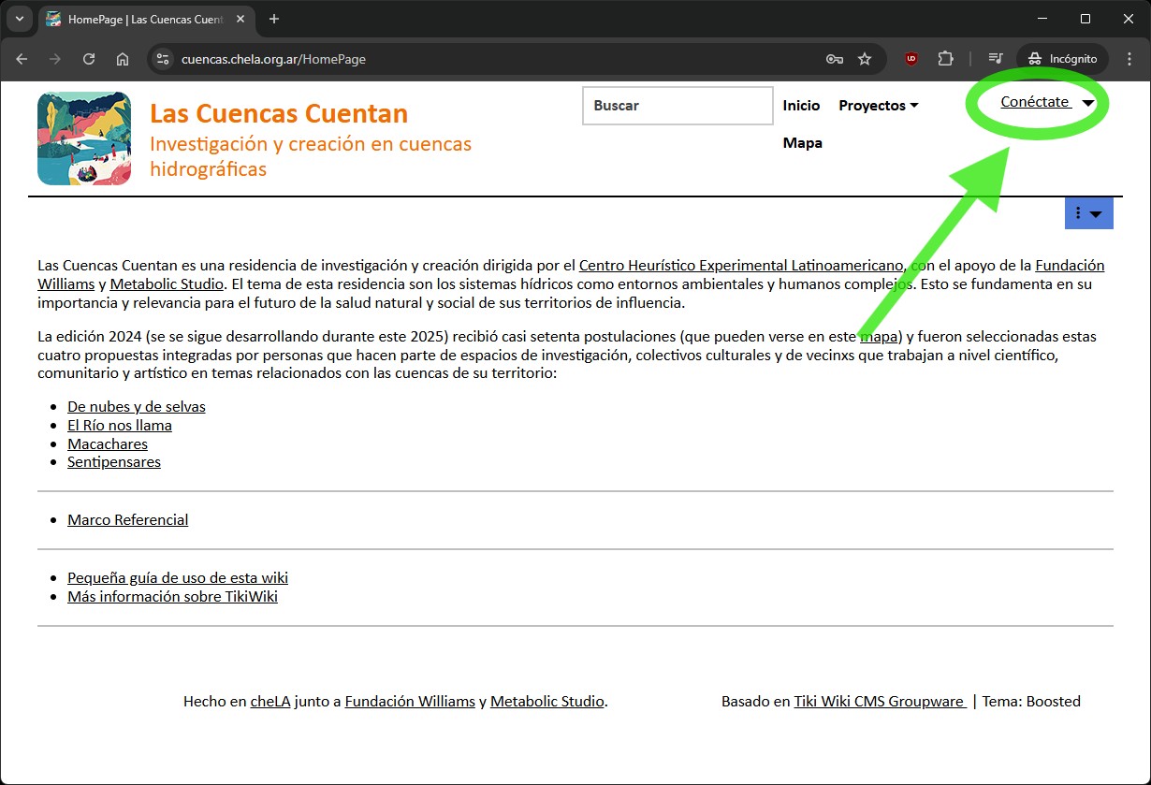Bookmark page with star icon

865,59
